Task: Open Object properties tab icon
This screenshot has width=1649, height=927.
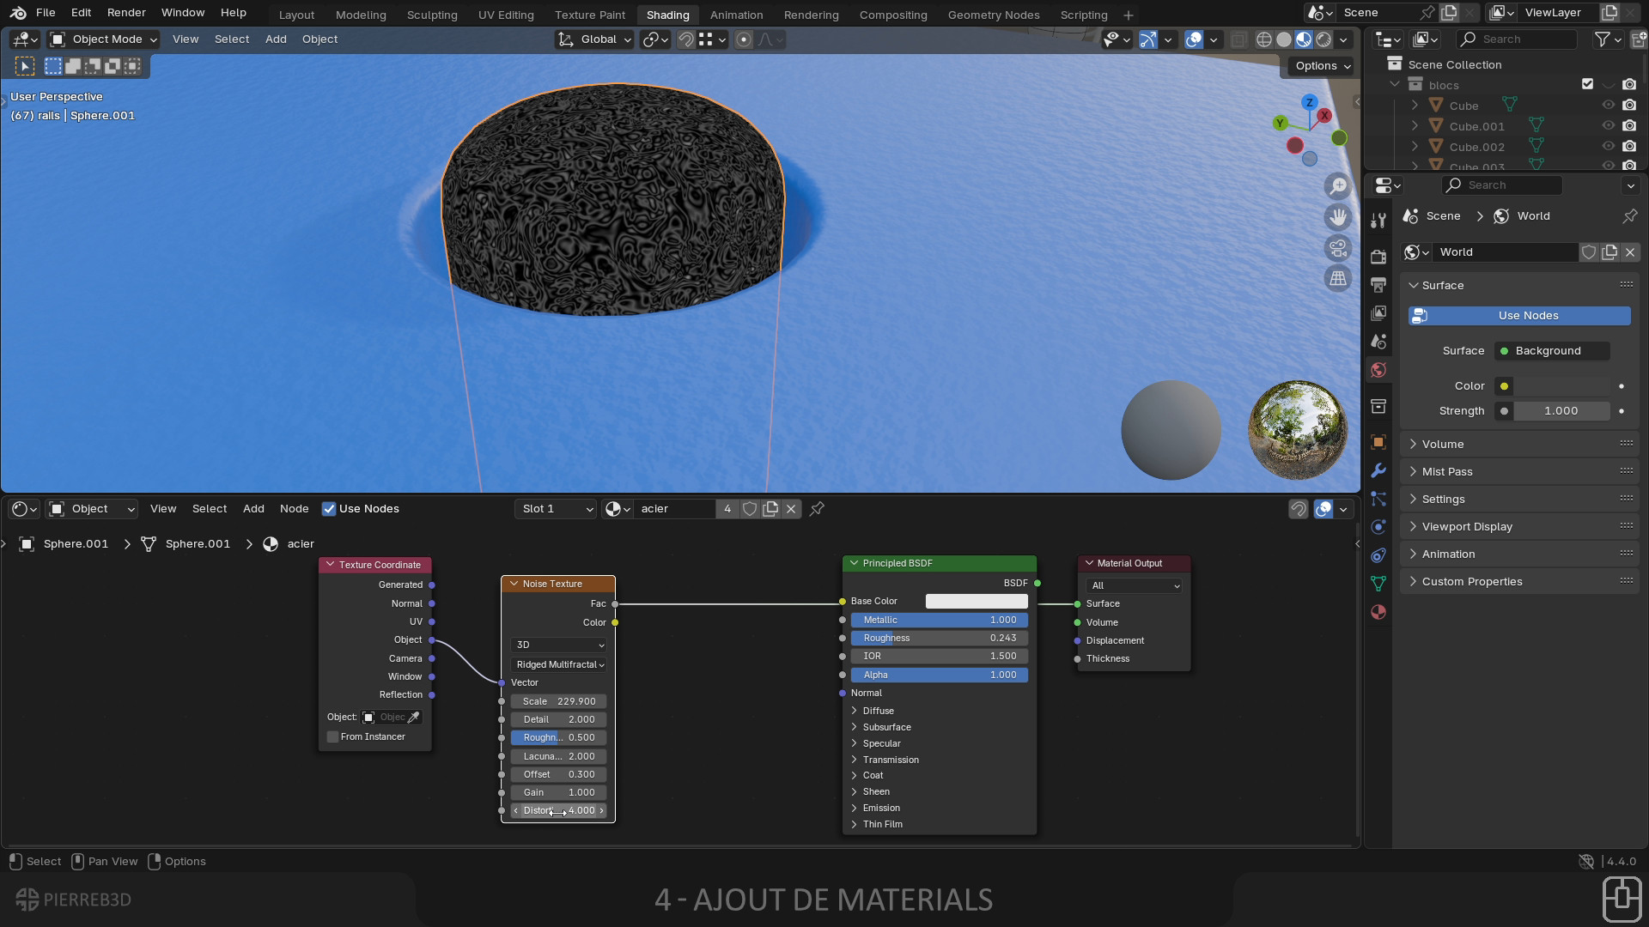Action: coord(1378,442)
